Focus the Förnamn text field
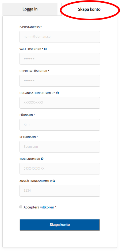The width and height of the screenshot is (120, 251). (x=60, y=124)
